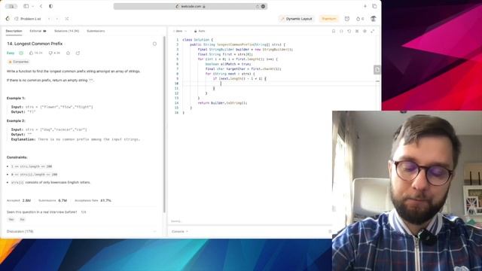Click the share icon in address bar
The width and height of the screenshot is (482, 271).
tap(258, 6)
